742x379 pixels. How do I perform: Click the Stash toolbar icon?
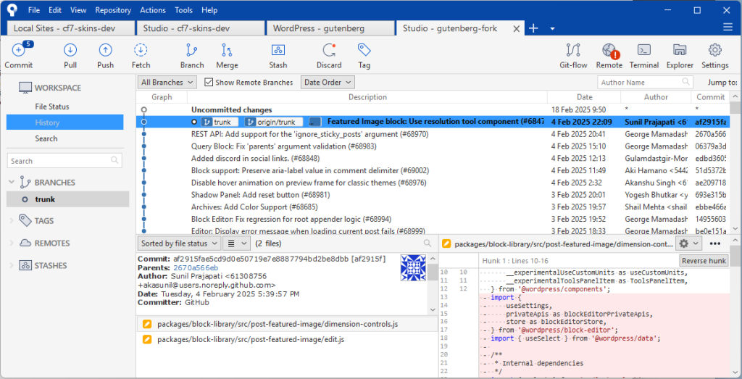point(278,51)
